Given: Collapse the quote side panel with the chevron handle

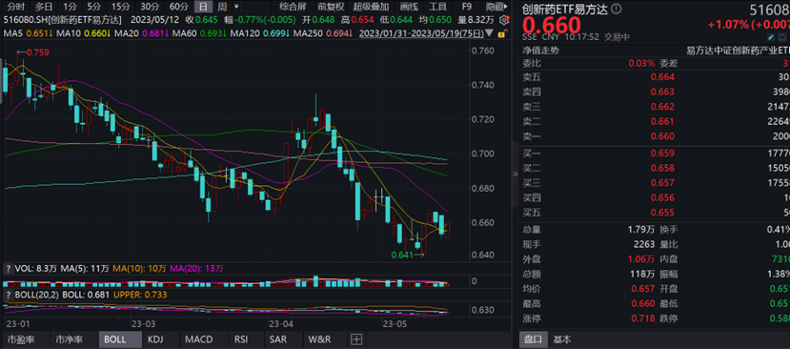Looking at the screenshot, I should coord(515,174).
